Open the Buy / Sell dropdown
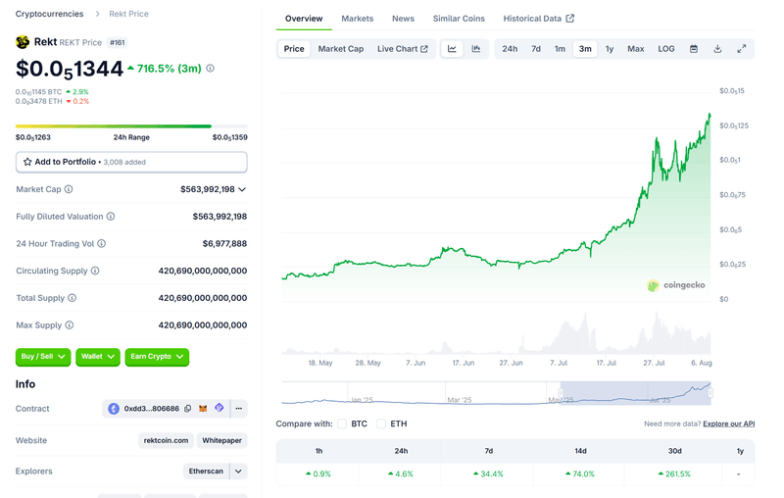The height and width of the screenshot is (498, 784). (x=43, y=357)
